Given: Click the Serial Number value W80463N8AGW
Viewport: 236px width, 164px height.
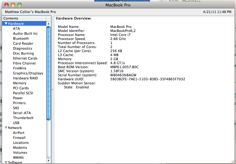Looking at the screenshot, I should 123,75.
